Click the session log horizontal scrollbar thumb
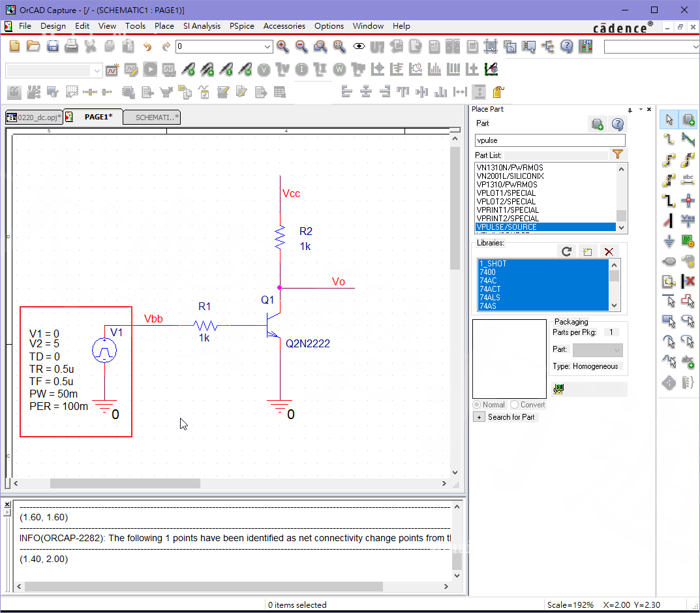Viewport: 700px width, 613px height. click(204, 586)
